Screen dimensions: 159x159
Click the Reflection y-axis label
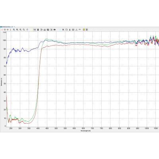[x=2, y=82]
